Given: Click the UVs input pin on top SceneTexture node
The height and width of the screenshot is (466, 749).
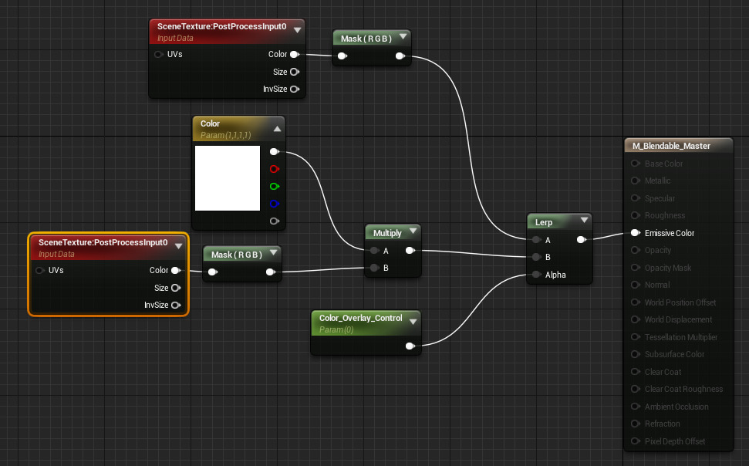Looking at the screenshot, I should [158, 55].
